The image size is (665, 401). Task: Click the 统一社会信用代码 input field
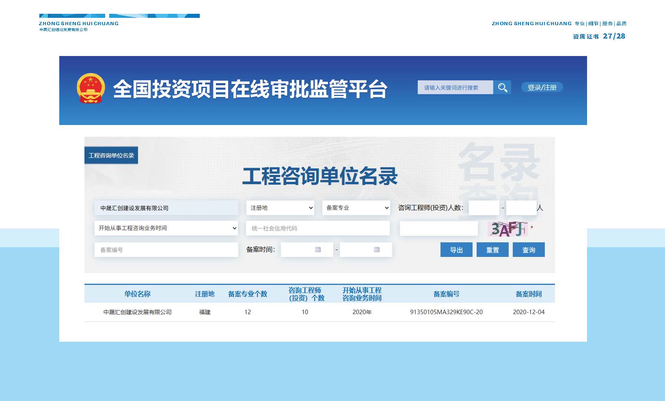point(317,228)
